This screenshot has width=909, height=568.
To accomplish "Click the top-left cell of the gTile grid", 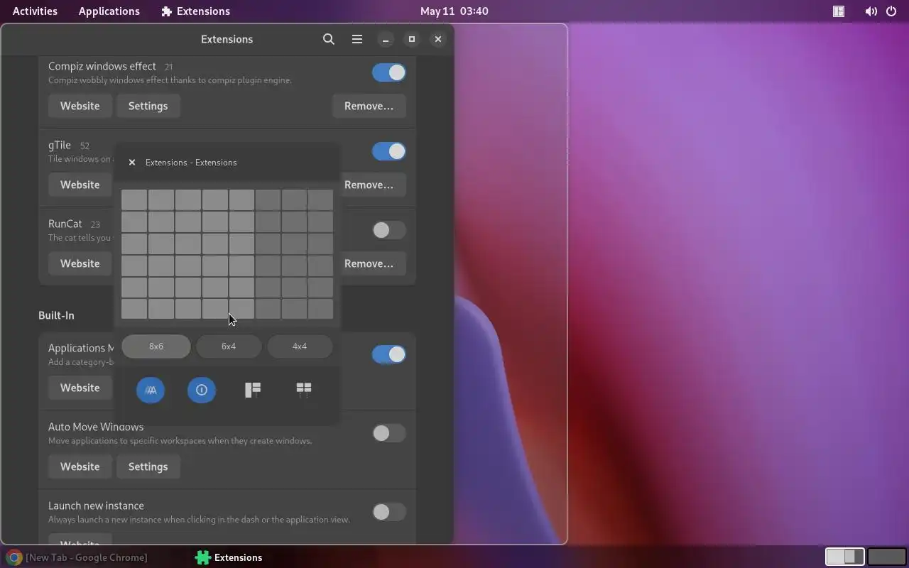I will (x=134, y=200).
